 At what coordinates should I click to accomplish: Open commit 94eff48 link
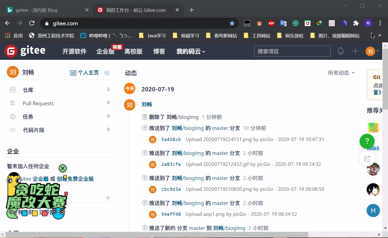coord(171,214)
